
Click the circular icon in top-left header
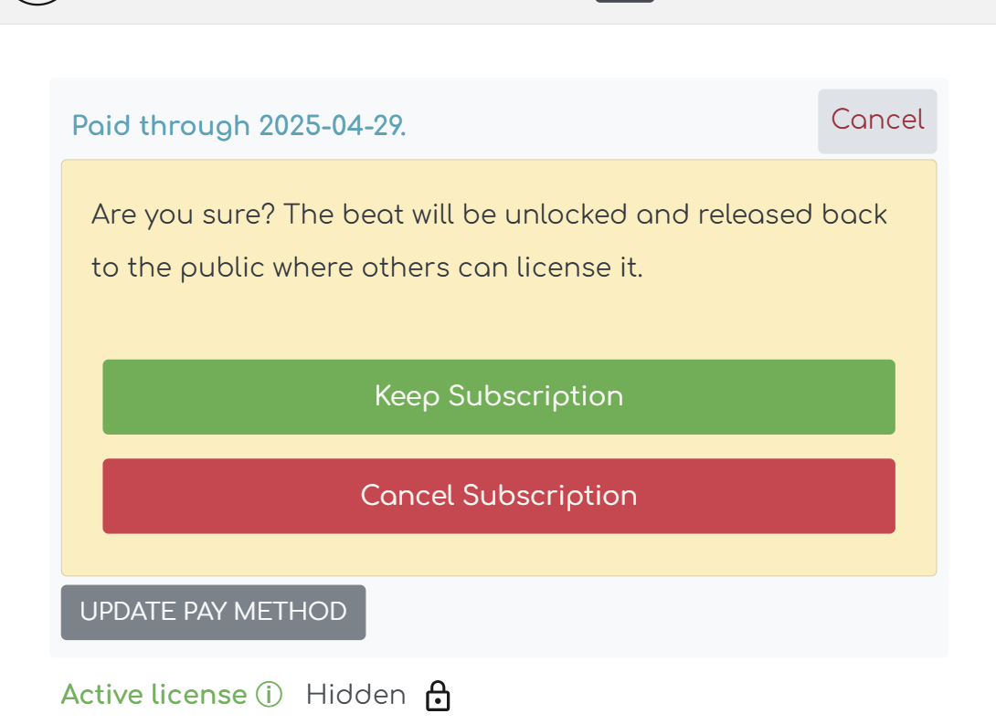pos(38,3)
